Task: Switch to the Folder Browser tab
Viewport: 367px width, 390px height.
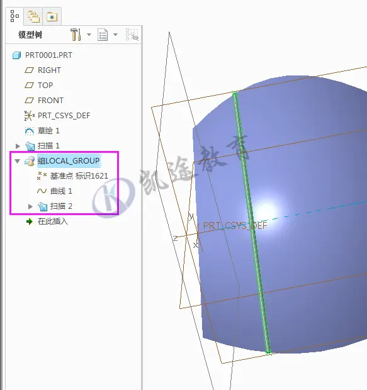Action: pyautogui.click(x=33, y=16)
